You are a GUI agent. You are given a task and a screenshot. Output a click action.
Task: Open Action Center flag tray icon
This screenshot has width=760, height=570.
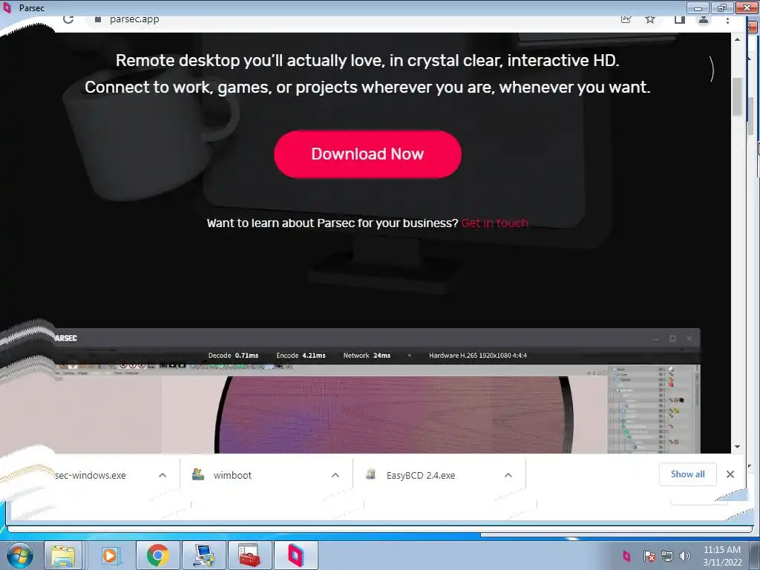(649, 556)
